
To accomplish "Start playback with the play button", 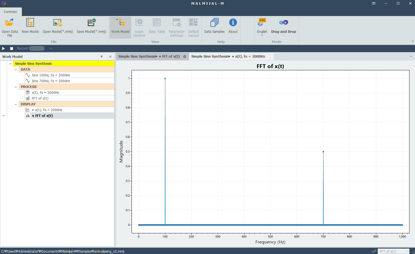I will [x=4, y=49].
